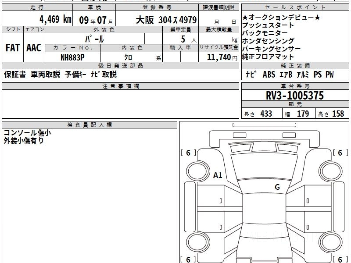Select the アルミ equipment entry
Screen dimensions: 351x263
[x=303, y=75]
